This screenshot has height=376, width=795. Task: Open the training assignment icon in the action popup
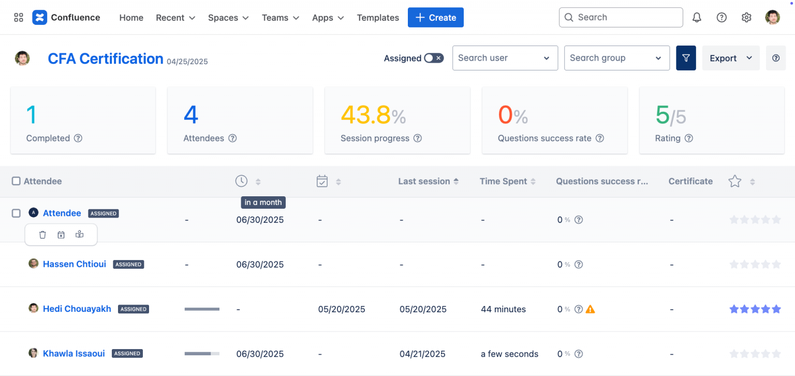[x=79, y=235]
